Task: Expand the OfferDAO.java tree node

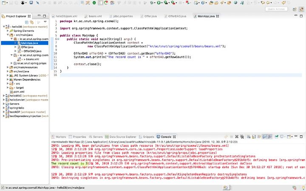Action: click(15, 51)
